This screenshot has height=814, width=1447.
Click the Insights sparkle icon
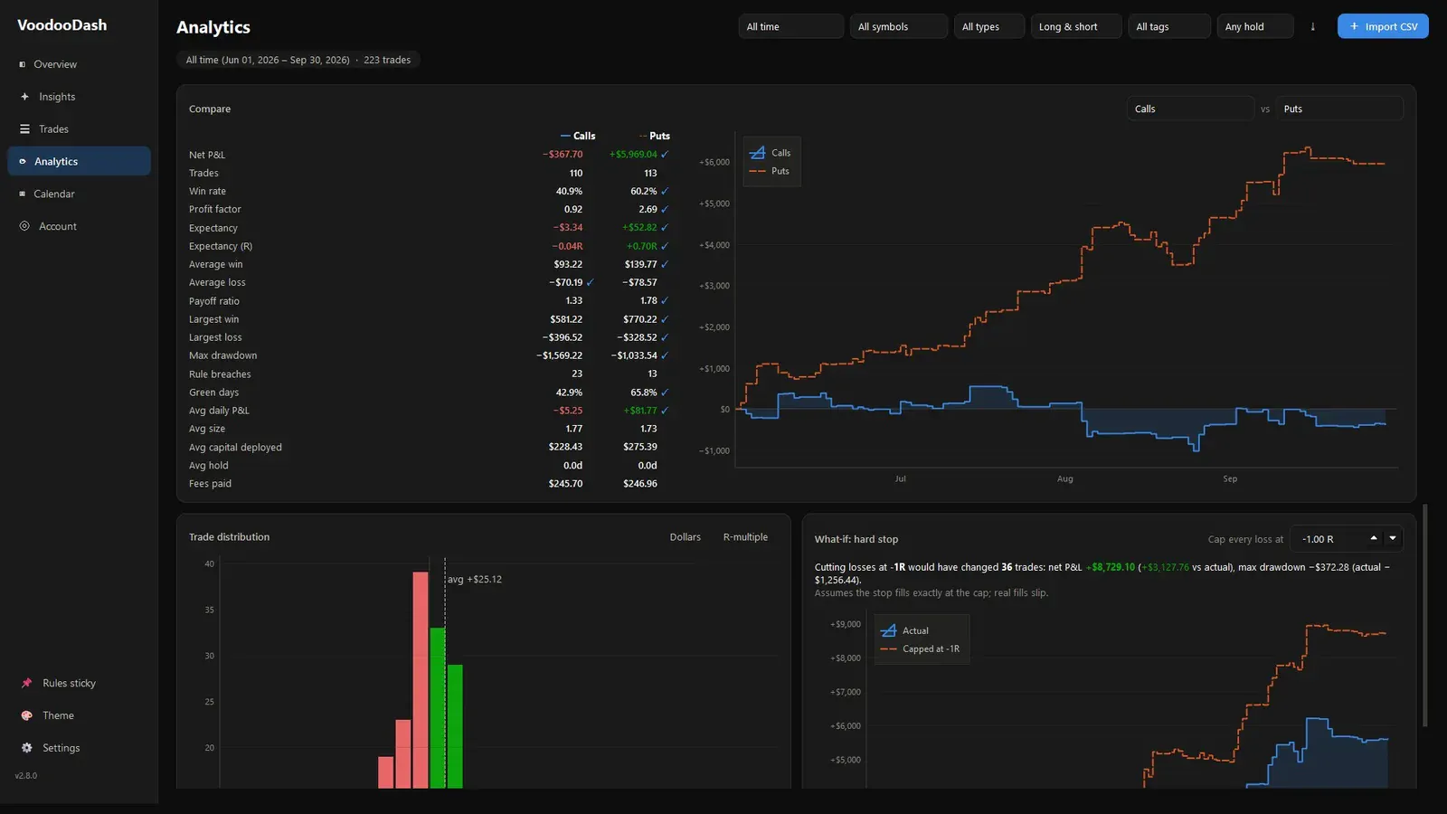pyautogui.click(x=24, y=97)
